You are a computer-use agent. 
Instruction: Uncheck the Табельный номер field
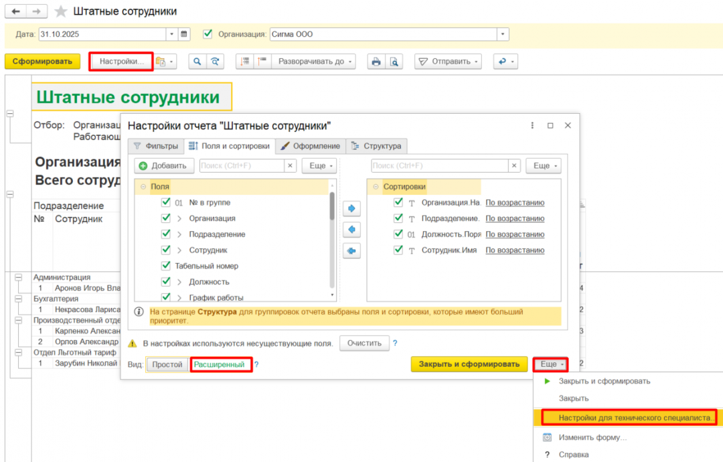(x=166, y=266)
